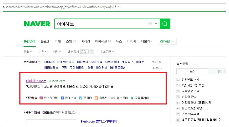Click related search 오플닷컴
Image resolution: width=229 pixels, height=127 pixels.
[x=97, y=62]
